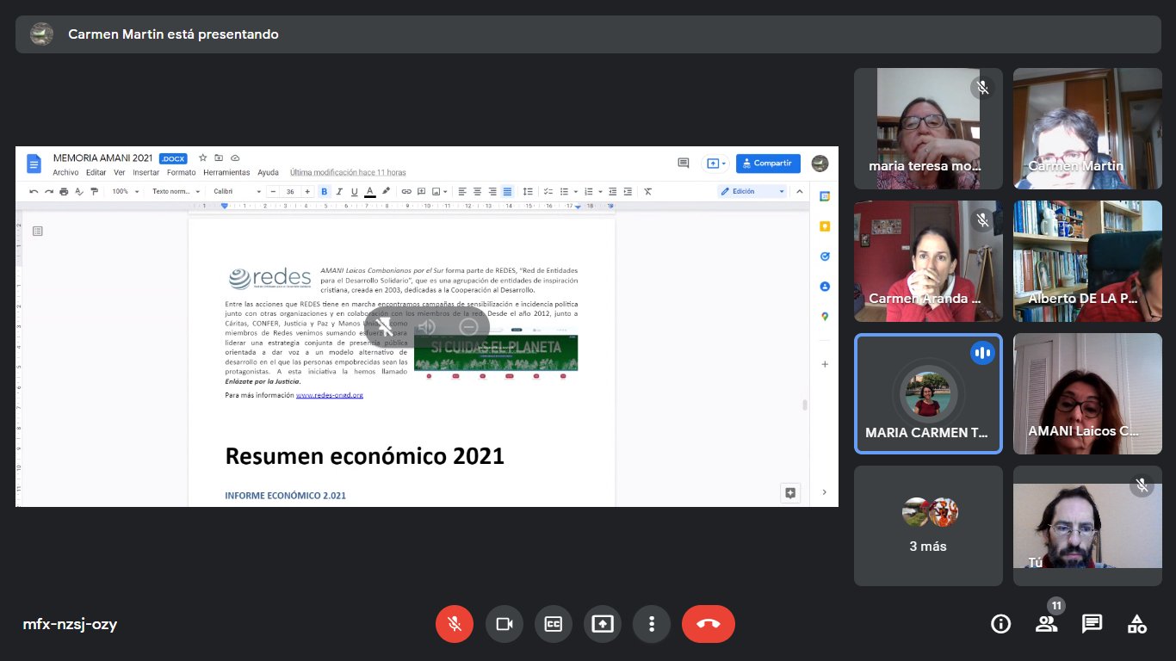1176x661 pixels.
Task: Open the meeting details info icon
Action: coord(1000,624)
